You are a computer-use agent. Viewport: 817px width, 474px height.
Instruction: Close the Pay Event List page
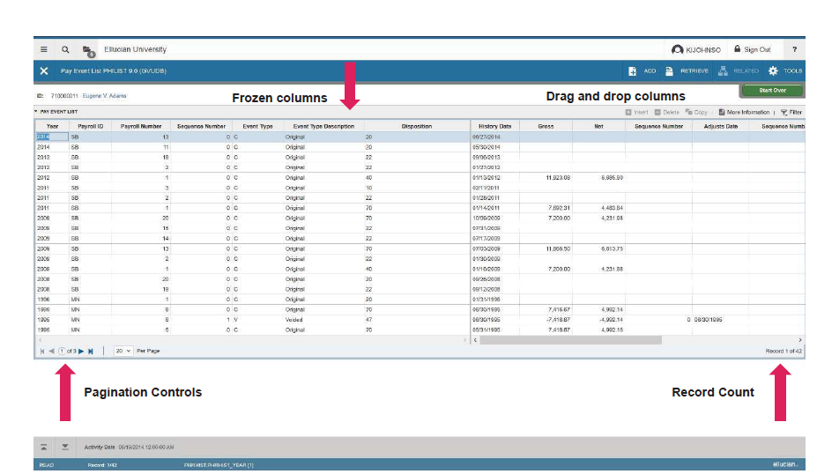44,70
